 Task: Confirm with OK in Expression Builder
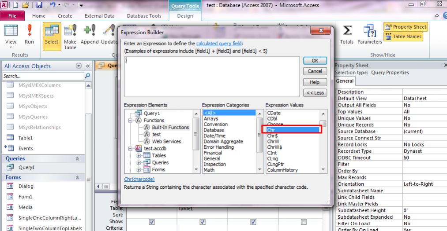click(315, 61)
